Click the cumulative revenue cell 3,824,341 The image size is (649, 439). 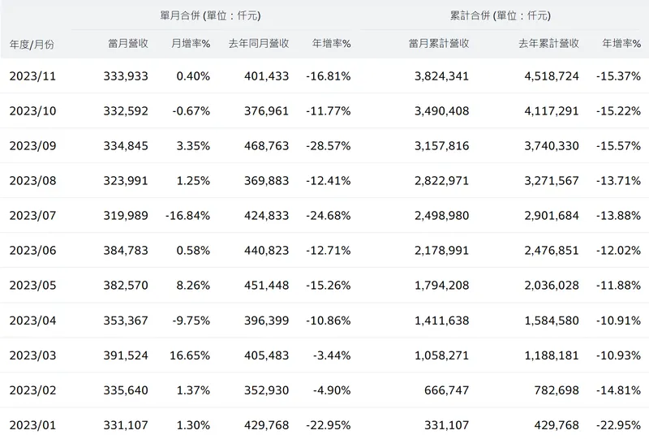pos(441,76)
